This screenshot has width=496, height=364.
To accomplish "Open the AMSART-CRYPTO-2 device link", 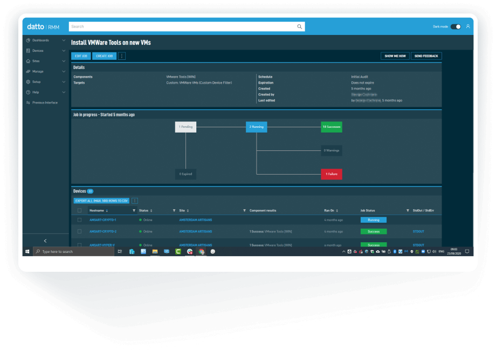I will coord(103,232).
